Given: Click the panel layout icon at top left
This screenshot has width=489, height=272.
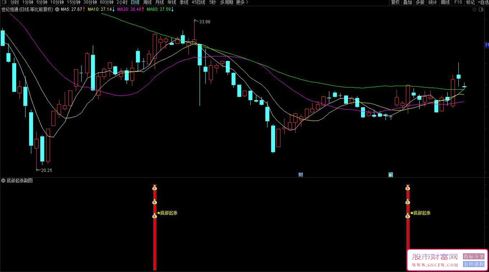Looking at the screenshot, I should click(x=4, y=2).
